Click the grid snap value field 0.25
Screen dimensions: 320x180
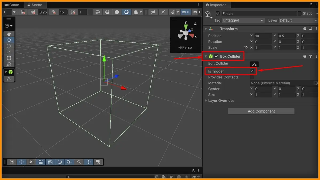[x=43, y=12]
